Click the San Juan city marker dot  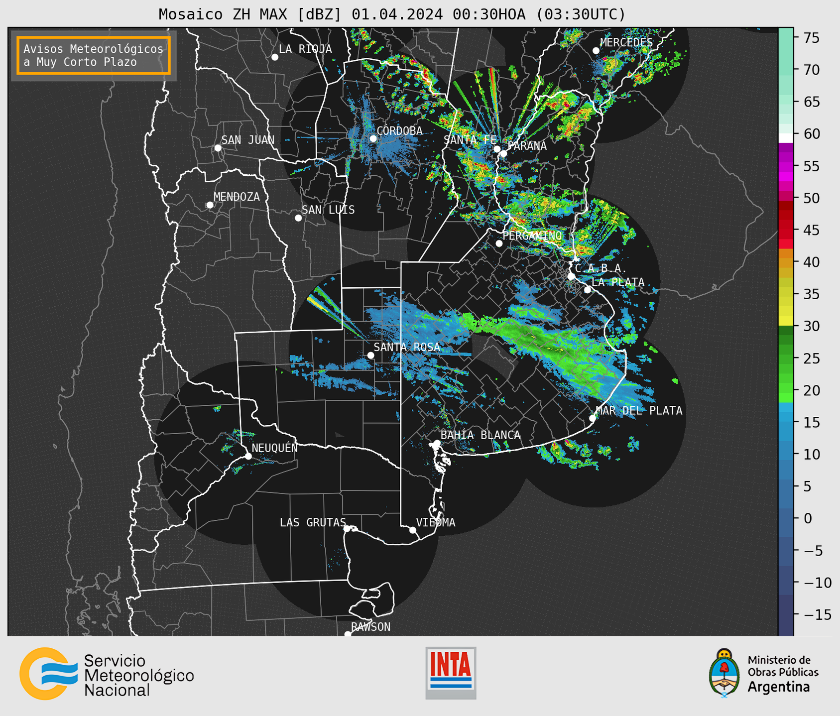point(218,148)
